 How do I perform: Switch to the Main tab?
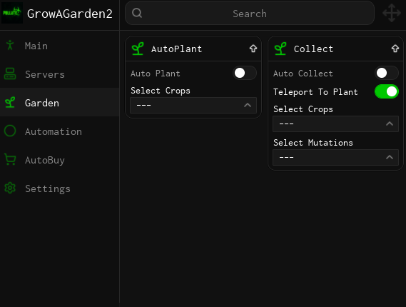tap(59, 46)
